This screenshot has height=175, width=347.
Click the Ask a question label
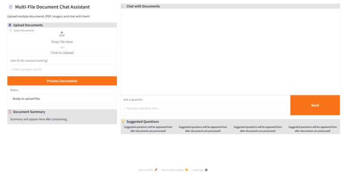coord(133,100)
